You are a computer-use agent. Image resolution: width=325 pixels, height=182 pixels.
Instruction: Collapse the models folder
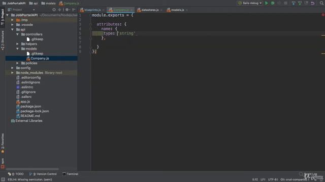18,49
